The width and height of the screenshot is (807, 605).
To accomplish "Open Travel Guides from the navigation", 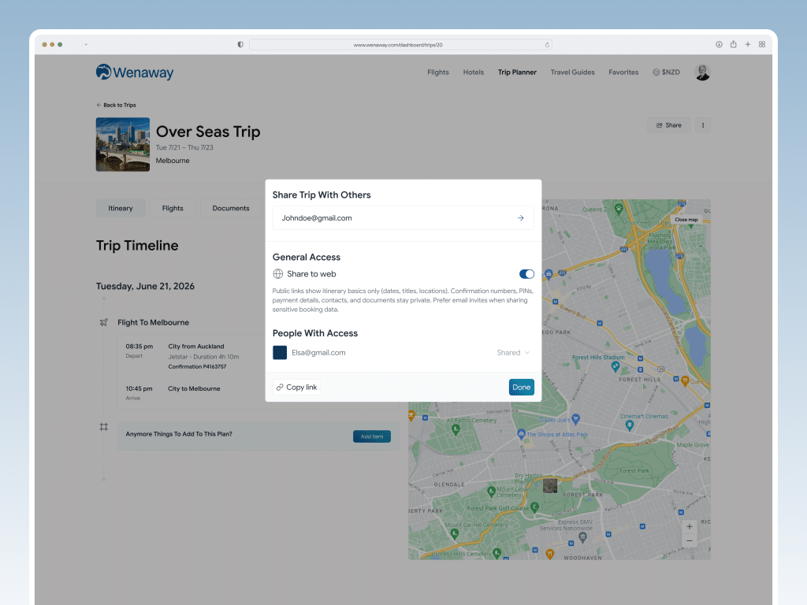I will (572, 72).
